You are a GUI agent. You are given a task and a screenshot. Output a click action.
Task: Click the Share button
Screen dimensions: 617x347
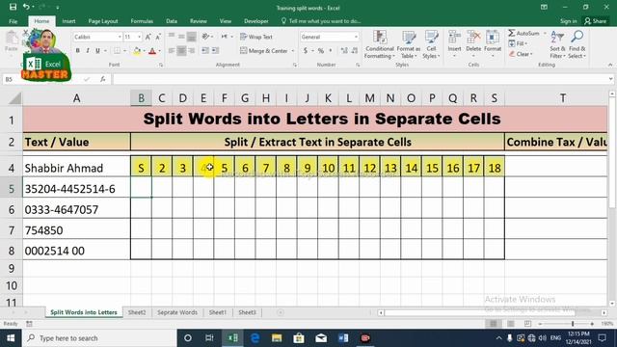pos(596,21)
